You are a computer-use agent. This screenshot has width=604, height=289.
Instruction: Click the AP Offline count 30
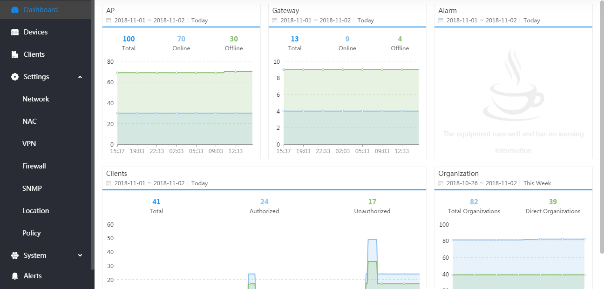tap(234, 39)
